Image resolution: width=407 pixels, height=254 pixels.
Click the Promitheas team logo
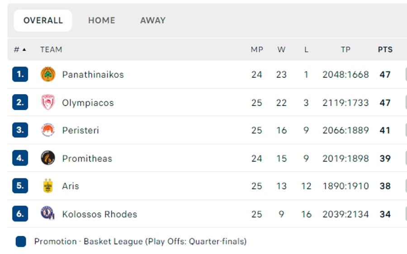[x=48, y=158]
